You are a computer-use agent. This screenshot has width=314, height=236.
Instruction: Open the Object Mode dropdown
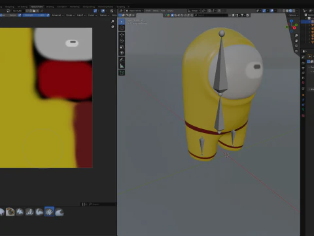click(135, 10)
